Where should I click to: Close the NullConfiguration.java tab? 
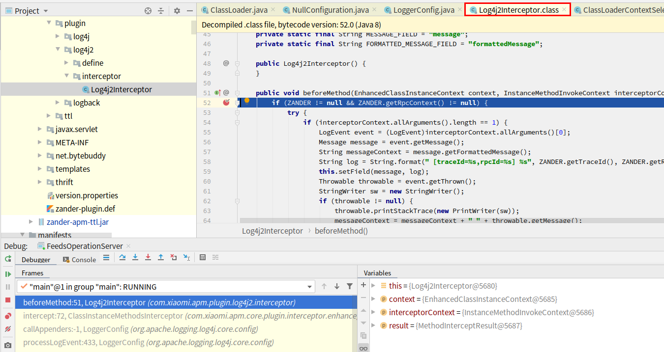pyautogui.click(x=374, y=10)
